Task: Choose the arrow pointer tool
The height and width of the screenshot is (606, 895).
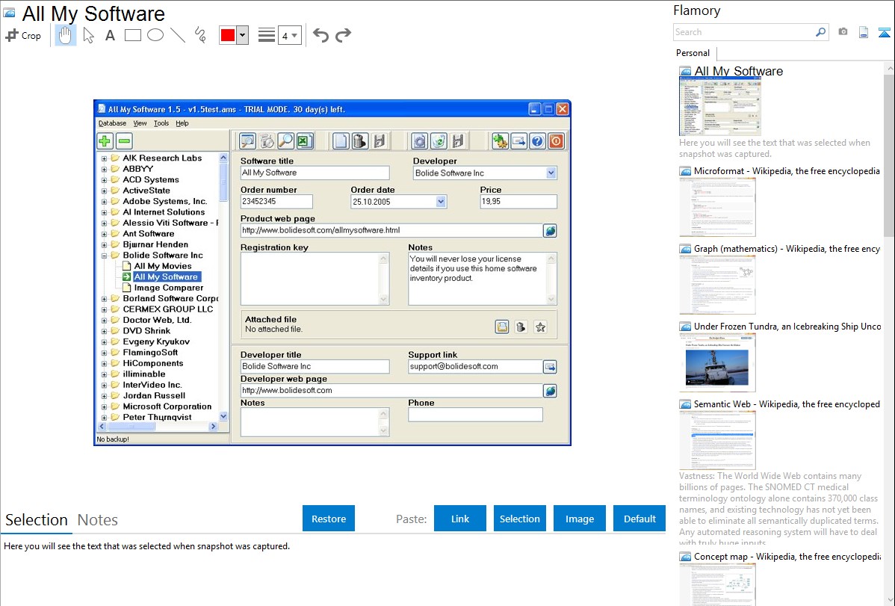Action: (x=88, y=35)
